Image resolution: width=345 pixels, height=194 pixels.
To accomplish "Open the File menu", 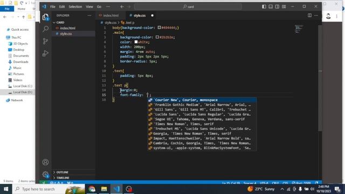I will (53, 6).
